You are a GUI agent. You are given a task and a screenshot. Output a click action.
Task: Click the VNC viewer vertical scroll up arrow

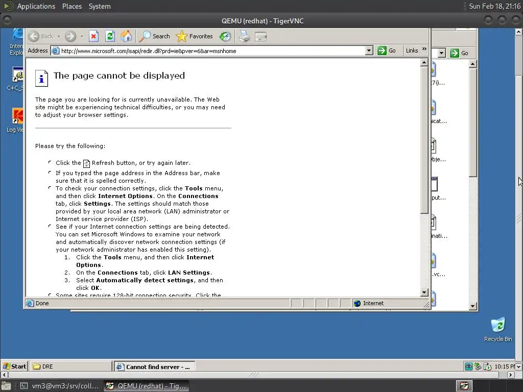pyautogui.click(x=519, y=32)
